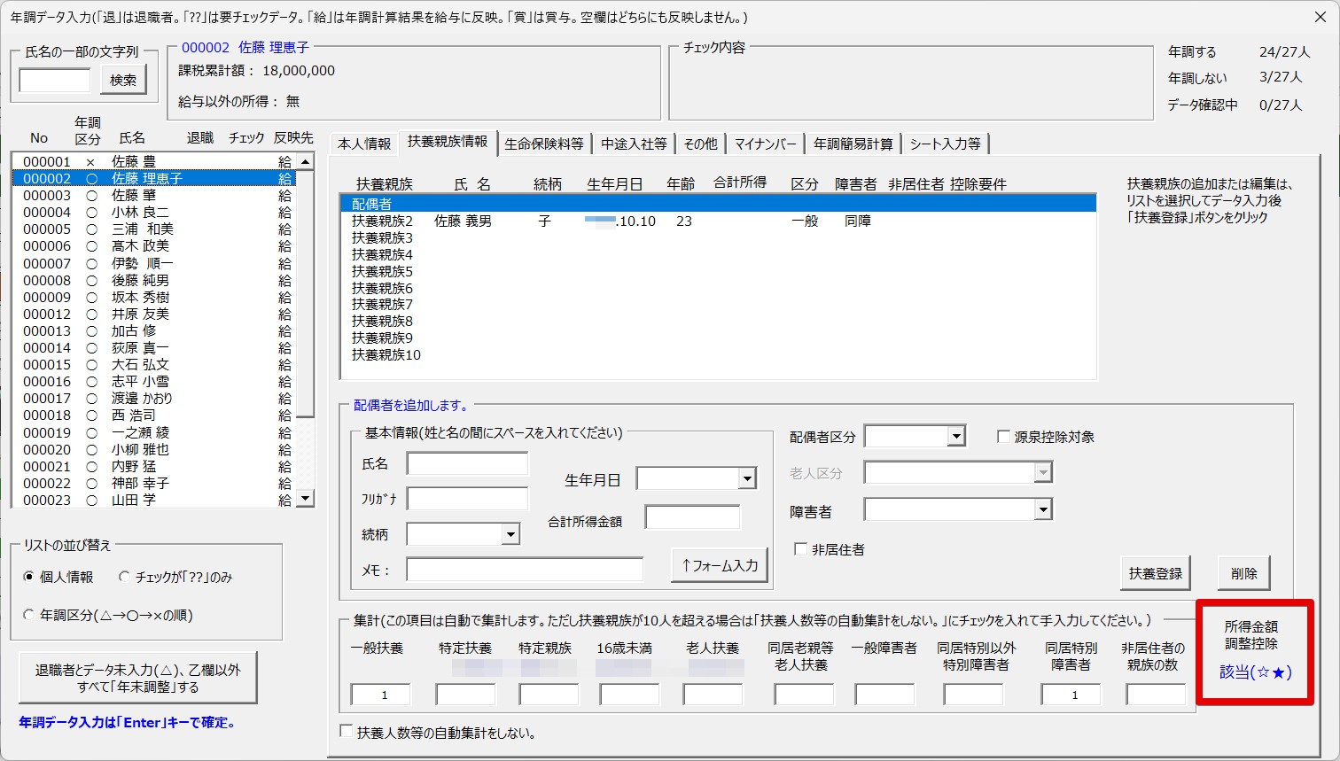
Task: Click the 削除 button
Action: click(1243, 573)
